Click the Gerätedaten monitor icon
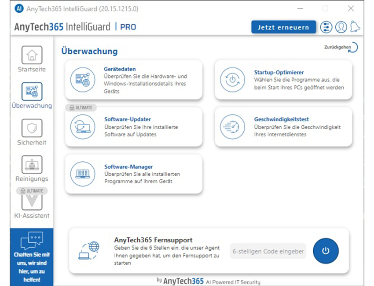Screen dimensions: 374x286 (83, 80)
